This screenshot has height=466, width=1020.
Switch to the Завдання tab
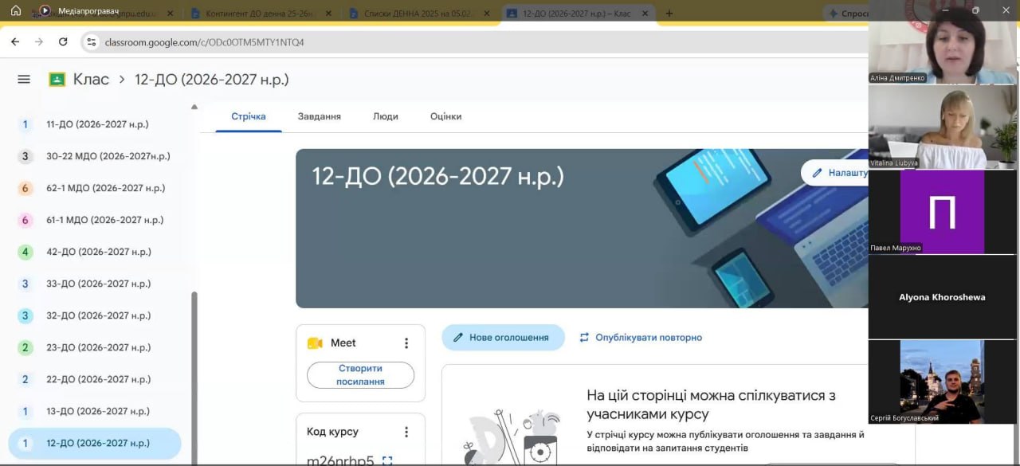point(320,116)
